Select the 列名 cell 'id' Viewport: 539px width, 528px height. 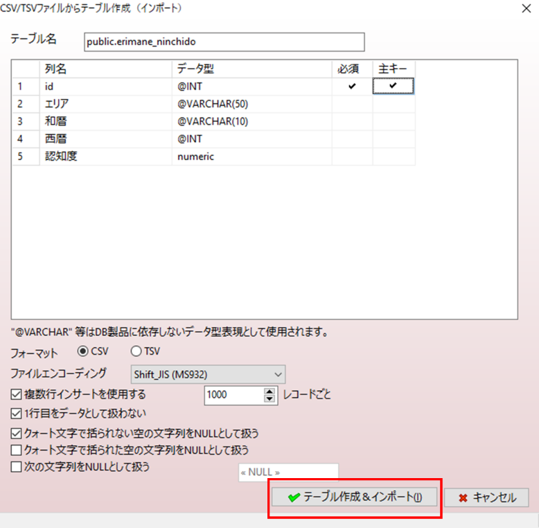[x=105, y=87]
